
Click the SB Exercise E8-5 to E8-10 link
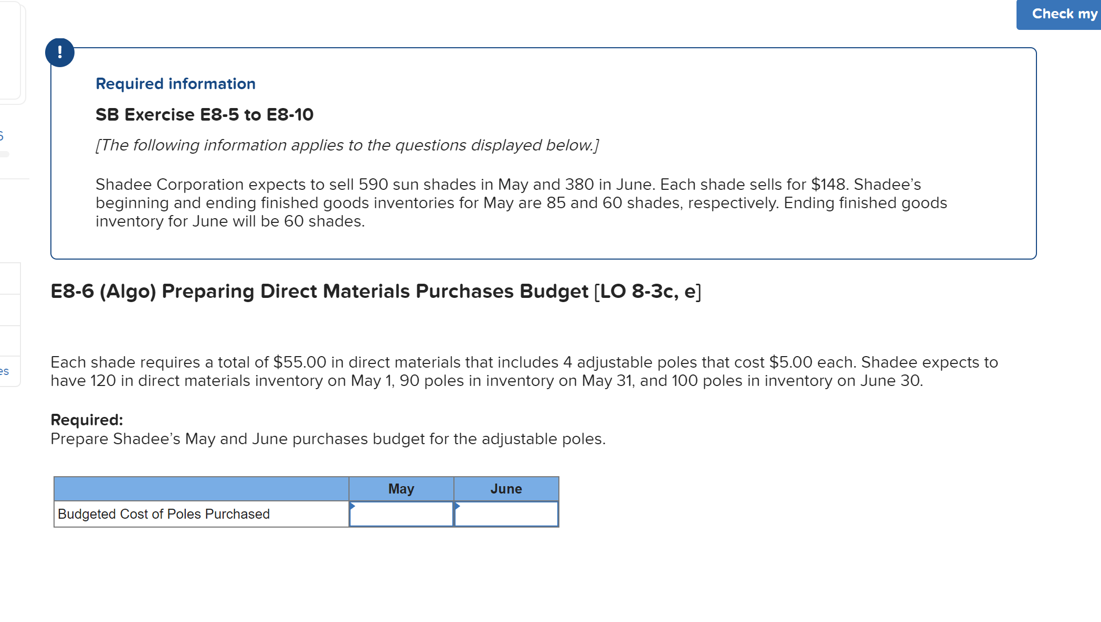click(205, 114)
